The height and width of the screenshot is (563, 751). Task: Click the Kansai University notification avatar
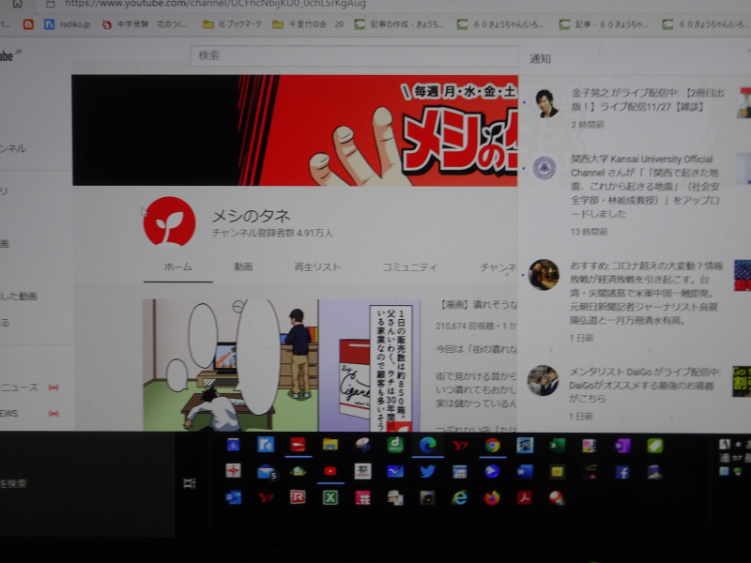coord(544,168)
